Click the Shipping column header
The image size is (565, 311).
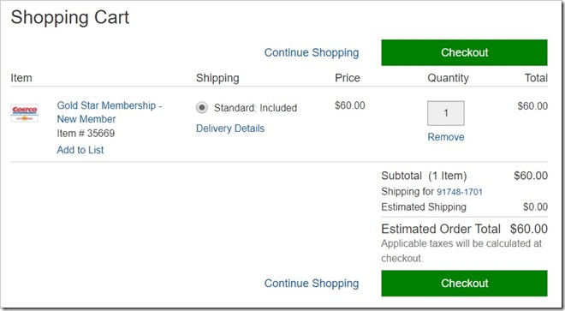[217, 78]
